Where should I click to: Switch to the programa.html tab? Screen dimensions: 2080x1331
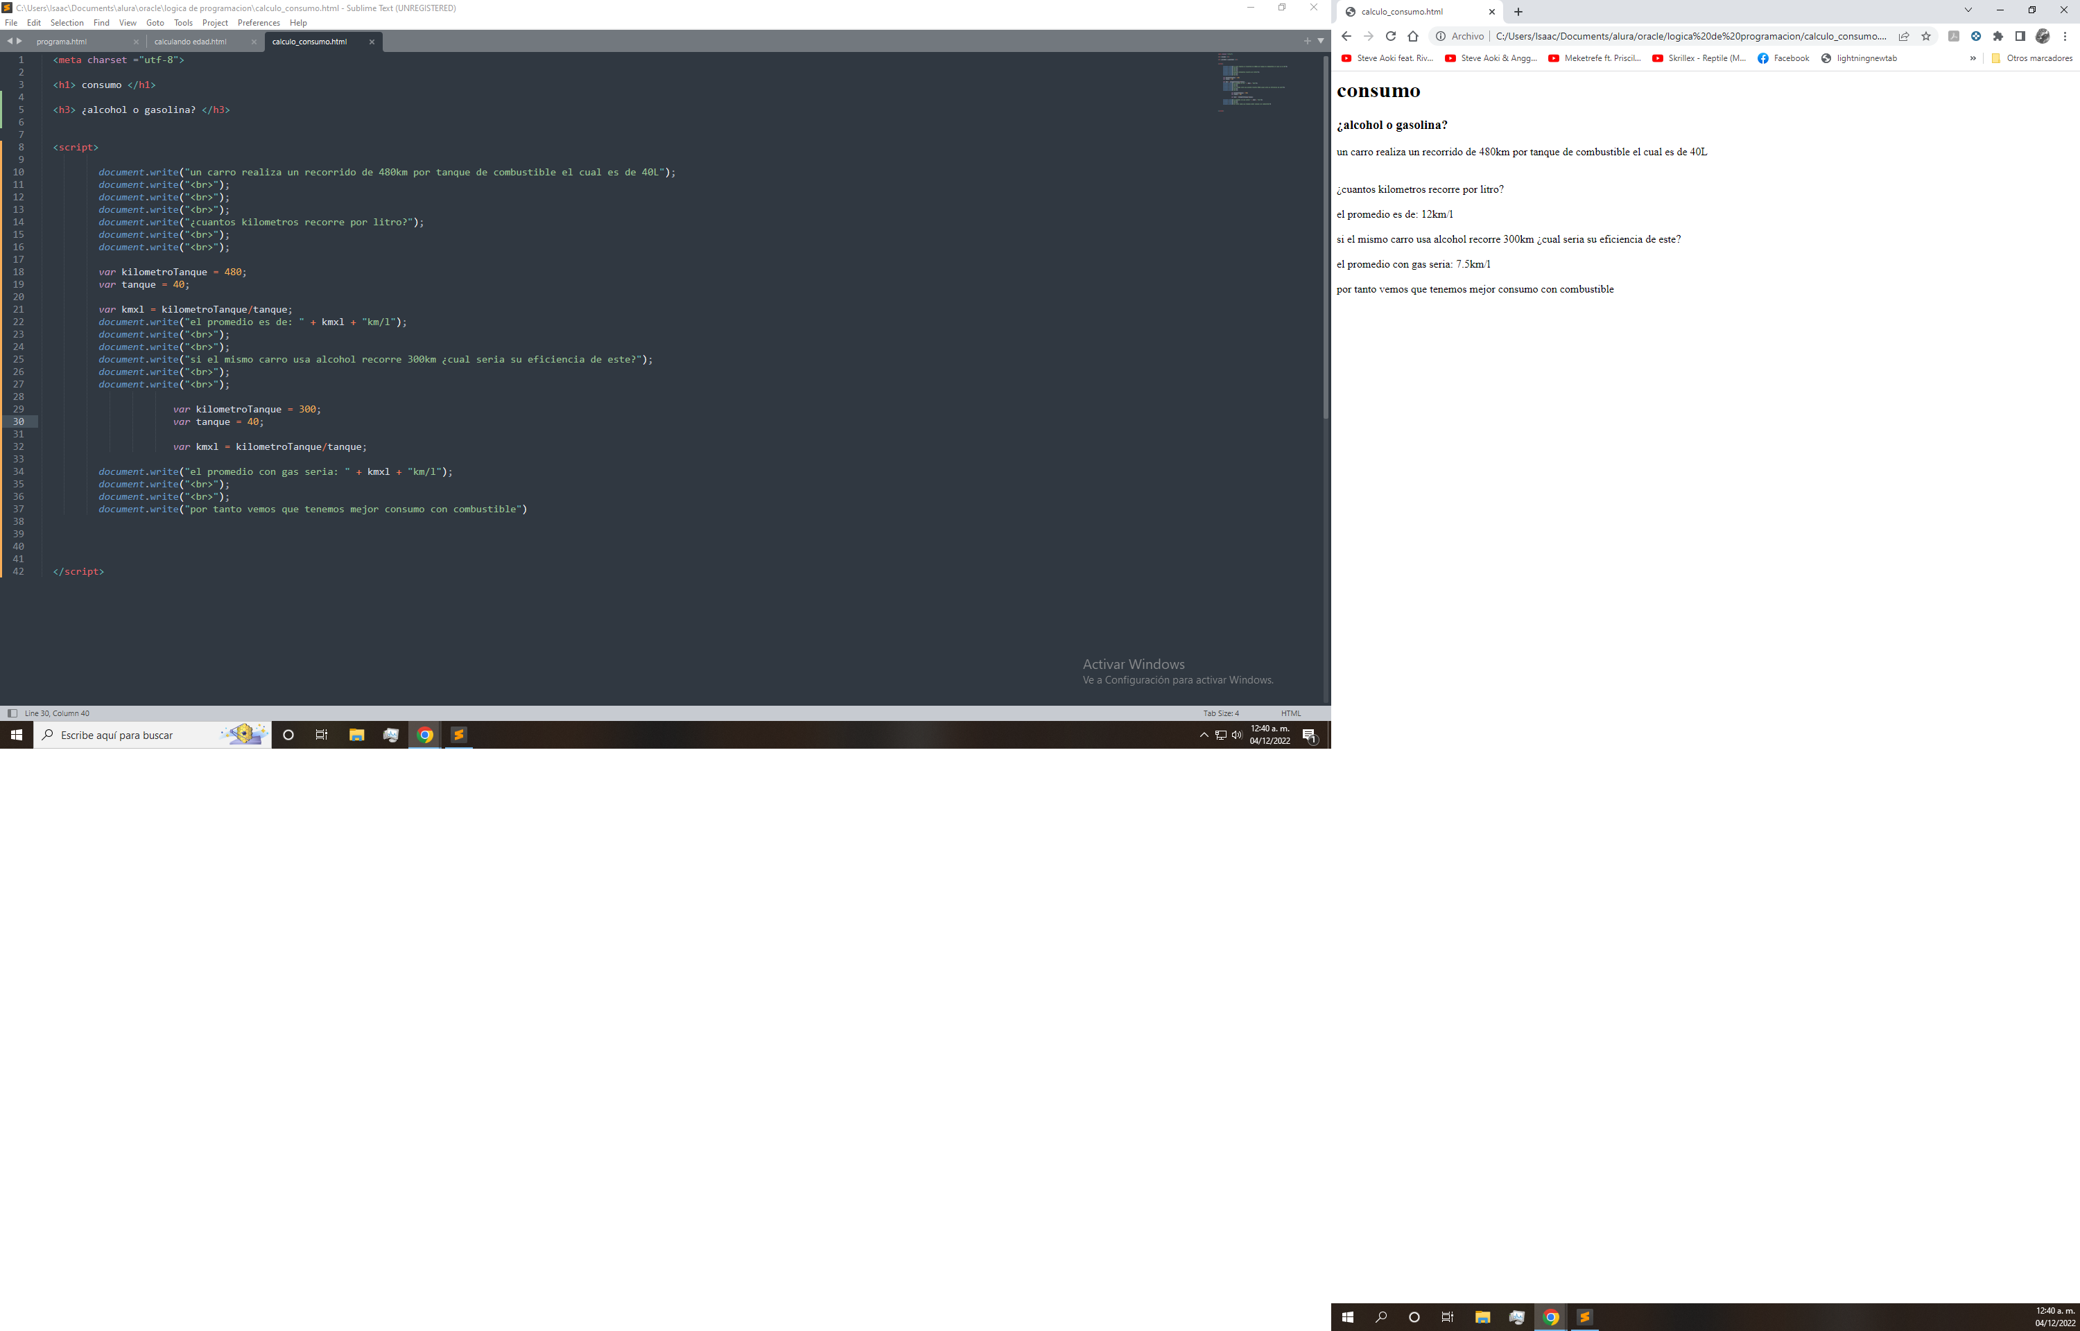click(61, 42)
